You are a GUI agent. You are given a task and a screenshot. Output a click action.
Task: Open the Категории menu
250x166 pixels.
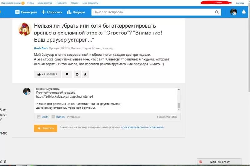tap(26, 12)
